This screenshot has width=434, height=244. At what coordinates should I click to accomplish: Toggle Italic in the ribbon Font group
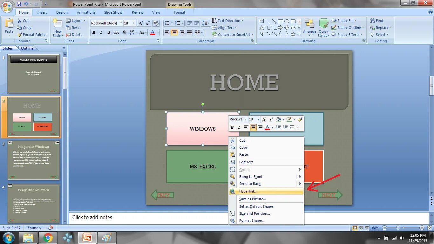click(101, 32)
